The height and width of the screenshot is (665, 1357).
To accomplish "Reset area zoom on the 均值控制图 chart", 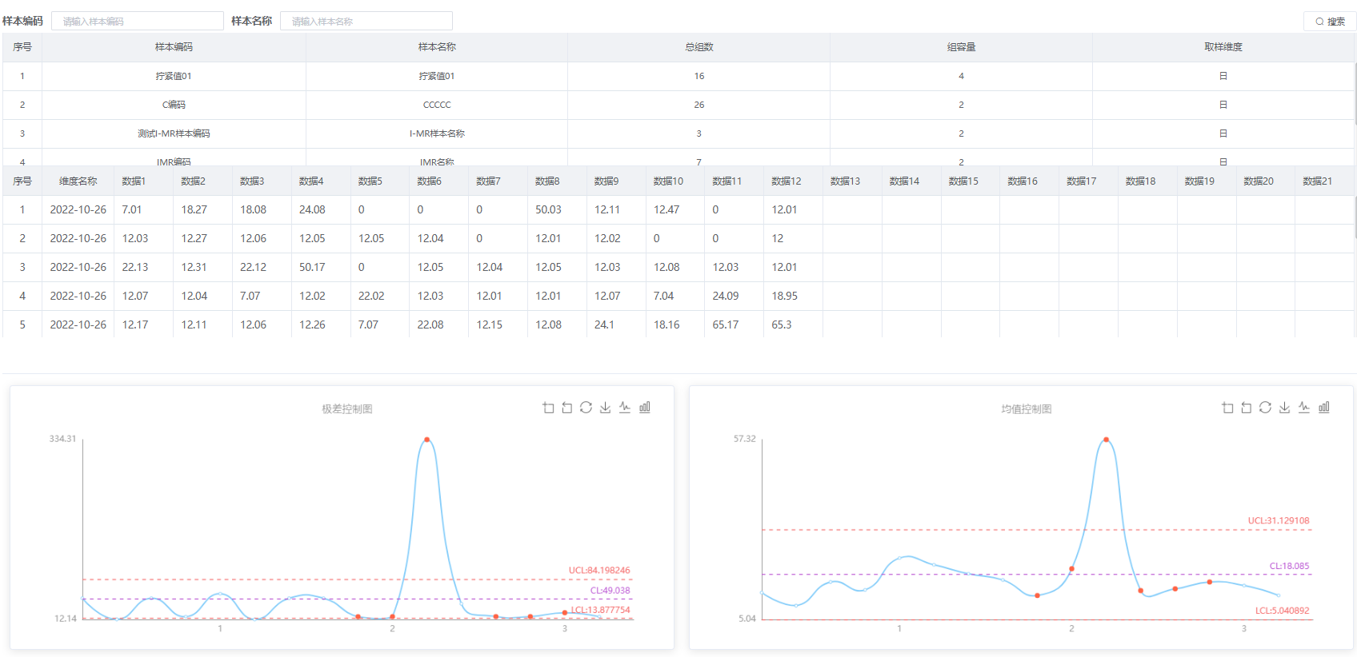I will pyautogui.click(x=1247, y=408).
